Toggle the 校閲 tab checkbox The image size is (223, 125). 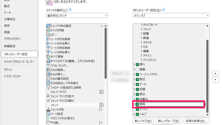[137, 89]
